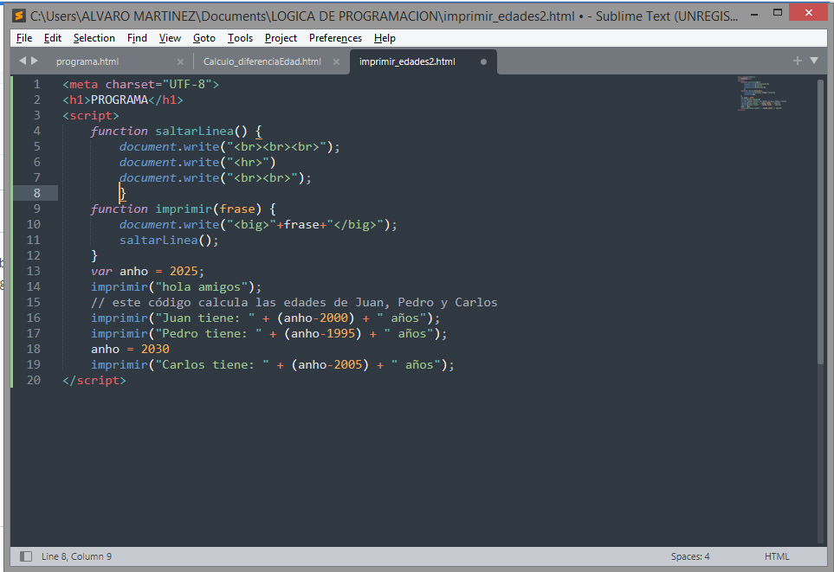
Task: Click the "<hr>" string on line 6
Action: (x=248, y=162)
